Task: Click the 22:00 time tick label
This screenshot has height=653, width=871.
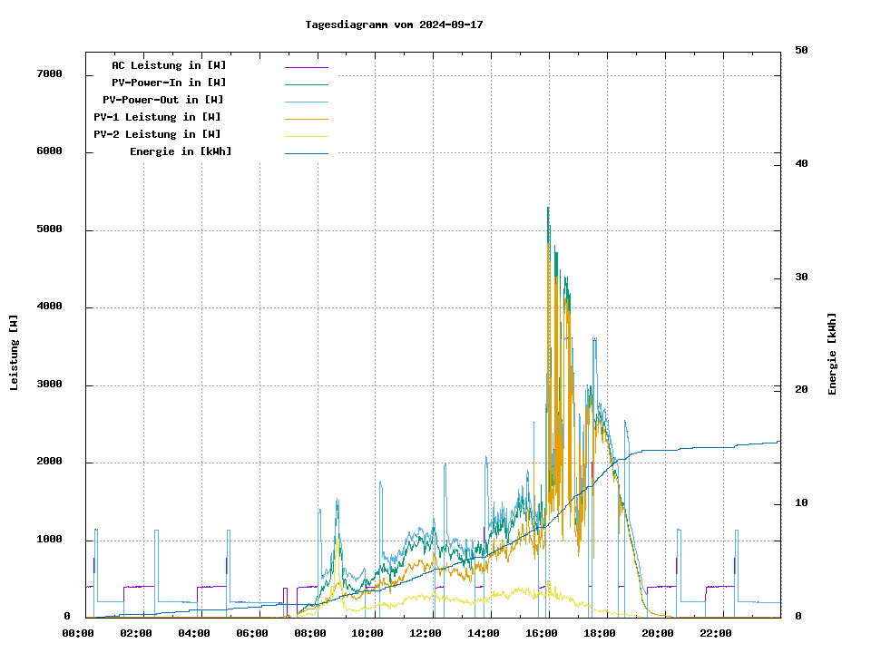Action: coord(716,633)
